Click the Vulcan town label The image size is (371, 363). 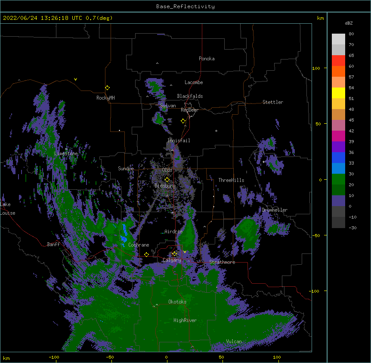click(234, 341)
